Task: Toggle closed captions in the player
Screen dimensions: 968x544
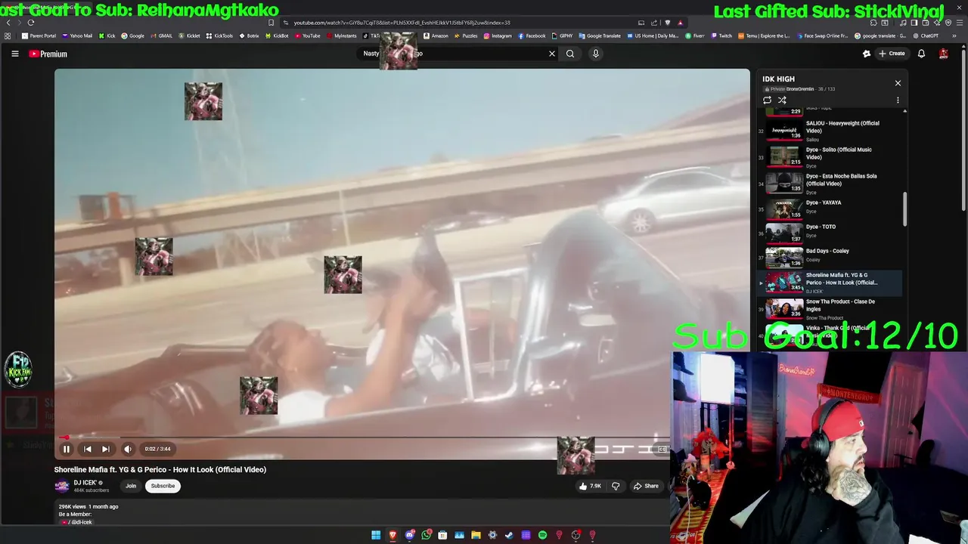Action: point(662,449)
